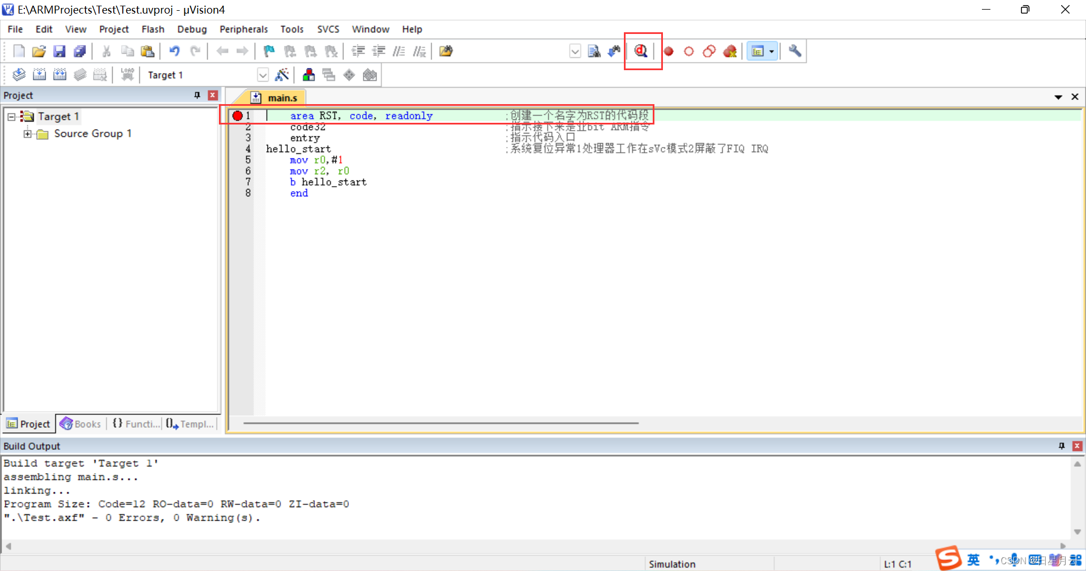Redo the last edit
This screenshot has width=1086, height=571.
click(x=195, y=51)
